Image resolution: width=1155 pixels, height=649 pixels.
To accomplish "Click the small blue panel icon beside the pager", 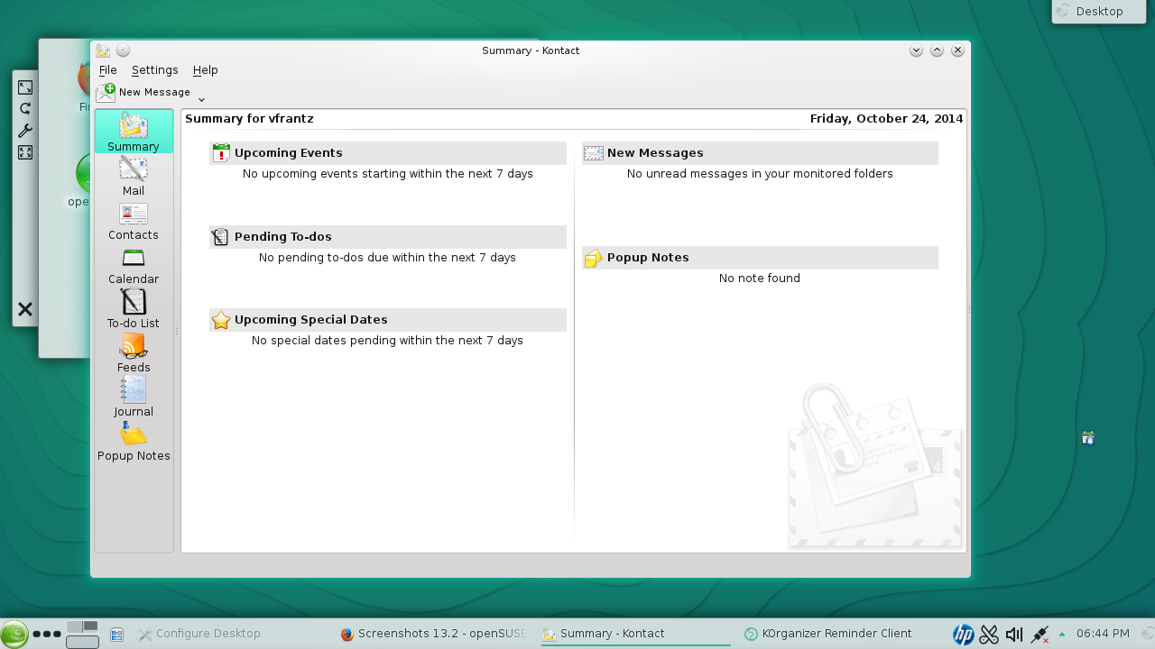I will click(x=116, y=635).
